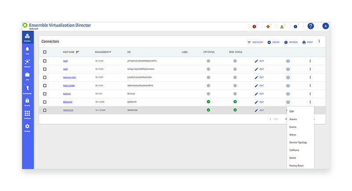Click the critical alarms red icon
Screen dimensions: 352x191
point(254,27)
